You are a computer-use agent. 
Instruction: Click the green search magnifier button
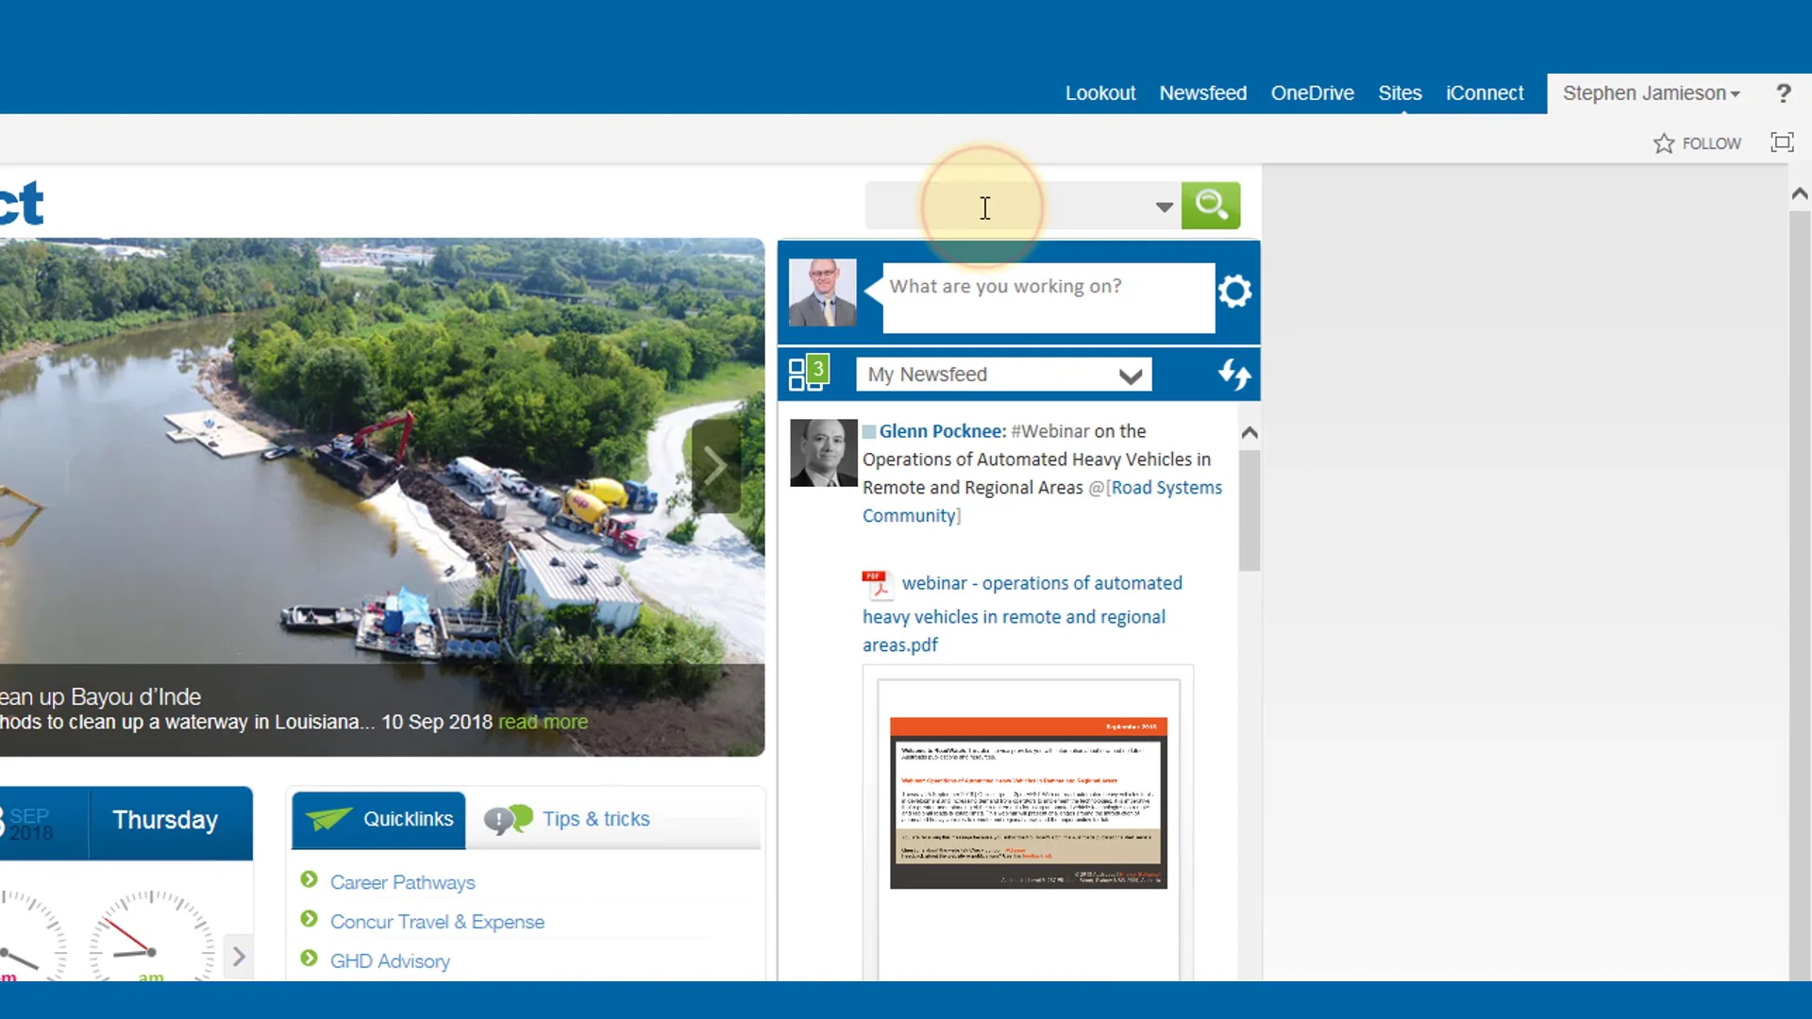click(x=1211, y=205)
